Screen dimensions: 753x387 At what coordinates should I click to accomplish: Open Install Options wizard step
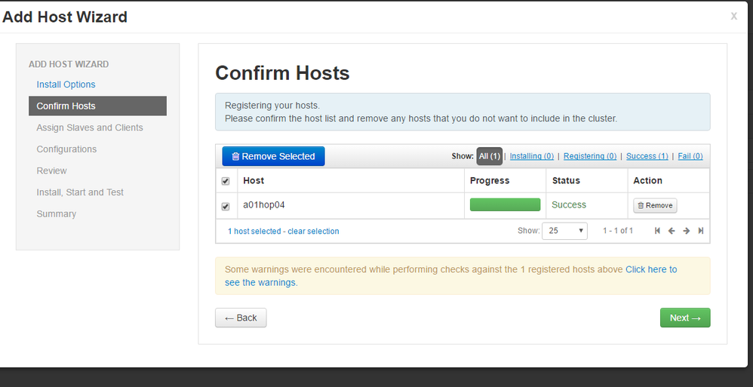(x=66, y=84)
